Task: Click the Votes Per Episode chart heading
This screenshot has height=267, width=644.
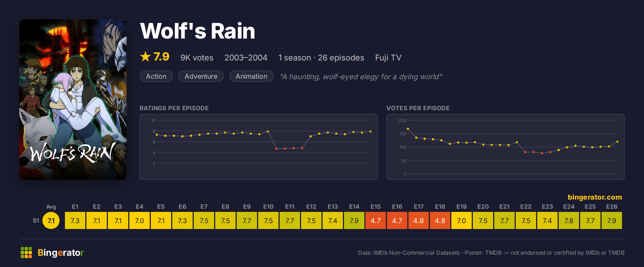Action: [418, 108]
